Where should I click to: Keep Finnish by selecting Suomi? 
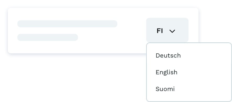pyautogui.click(x=165, y=89)
